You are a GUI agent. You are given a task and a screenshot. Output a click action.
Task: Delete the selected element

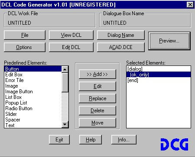click(97, 111)
